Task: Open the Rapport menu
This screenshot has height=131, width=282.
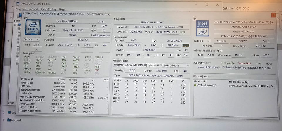Action: point(33,9)
